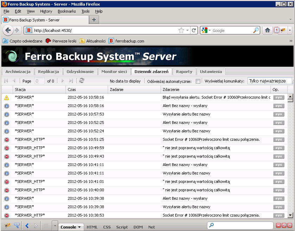295x231 pixels.
Task: Open the Bookmarks menu
Action: point(67,11)
